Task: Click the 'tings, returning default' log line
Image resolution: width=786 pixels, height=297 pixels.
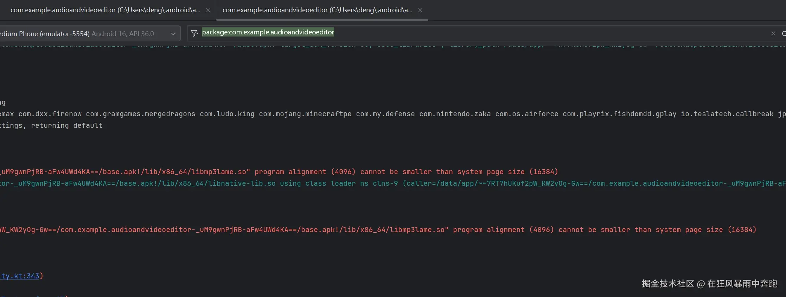Action: [x=51, y=125]
